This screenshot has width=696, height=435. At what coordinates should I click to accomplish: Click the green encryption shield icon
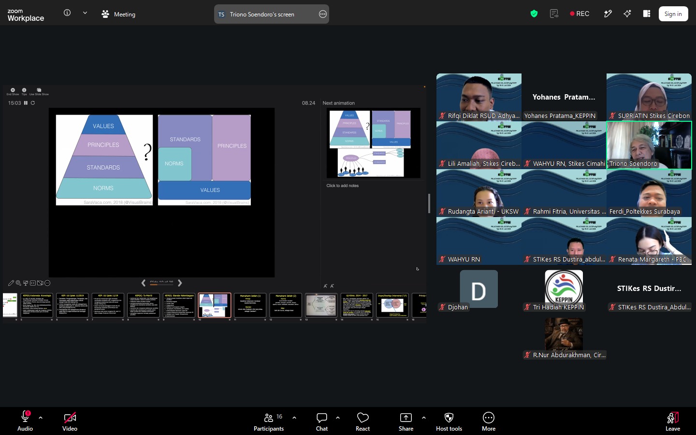coord(534,14)
